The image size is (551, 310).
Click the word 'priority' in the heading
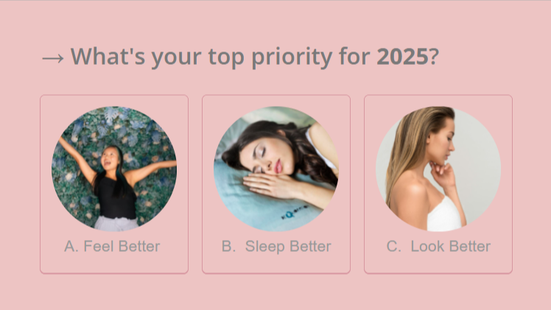292,57
